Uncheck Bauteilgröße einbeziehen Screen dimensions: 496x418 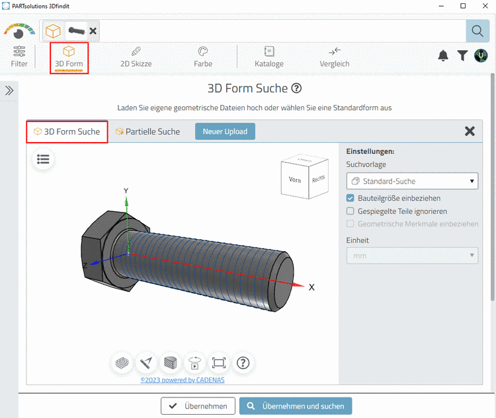tap(350, 198)
